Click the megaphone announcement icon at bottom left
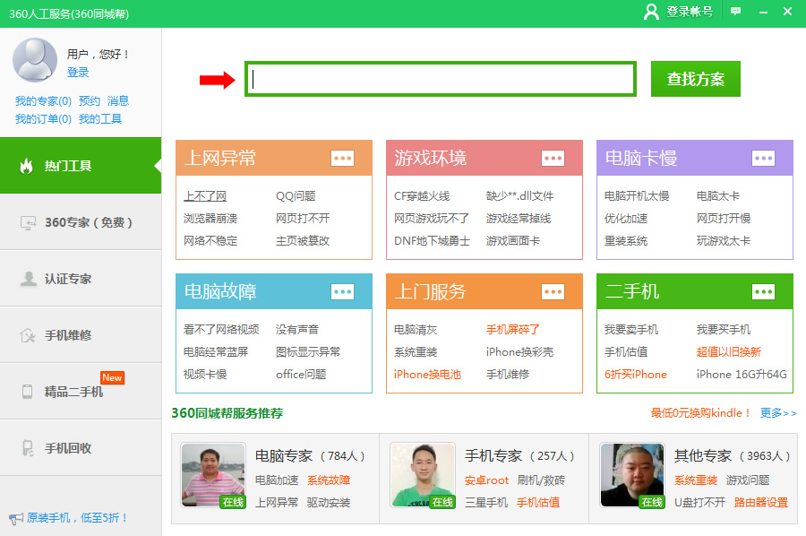Screen dimensions: 806x536 [x=15, y=518]
